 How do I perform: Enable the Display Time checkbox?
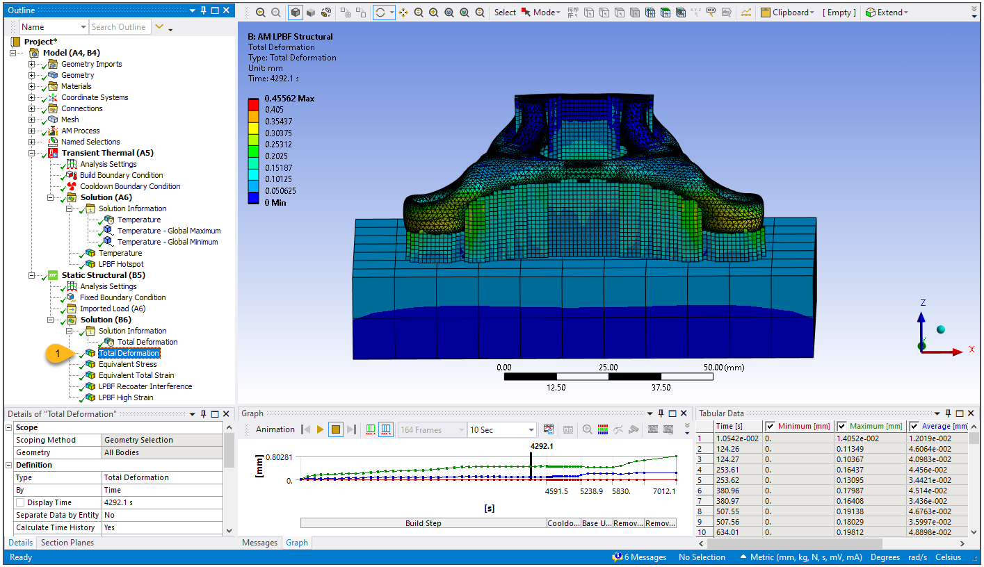coord(20,502)
